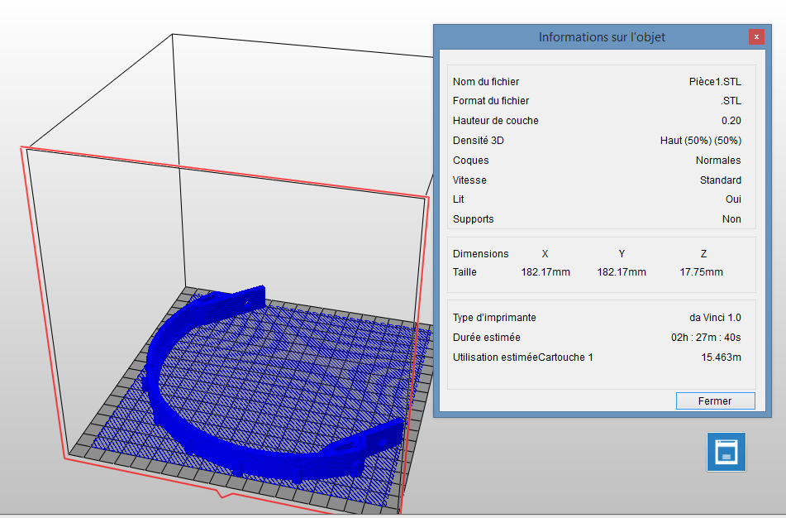Click the blue window icon below the dialog
Image resolution: width=786 pixels, height=518 pixels.
pos(726,452)
